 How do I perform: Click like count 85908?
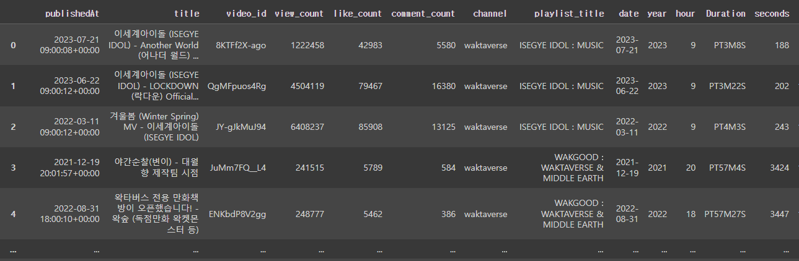coord(369,127)
